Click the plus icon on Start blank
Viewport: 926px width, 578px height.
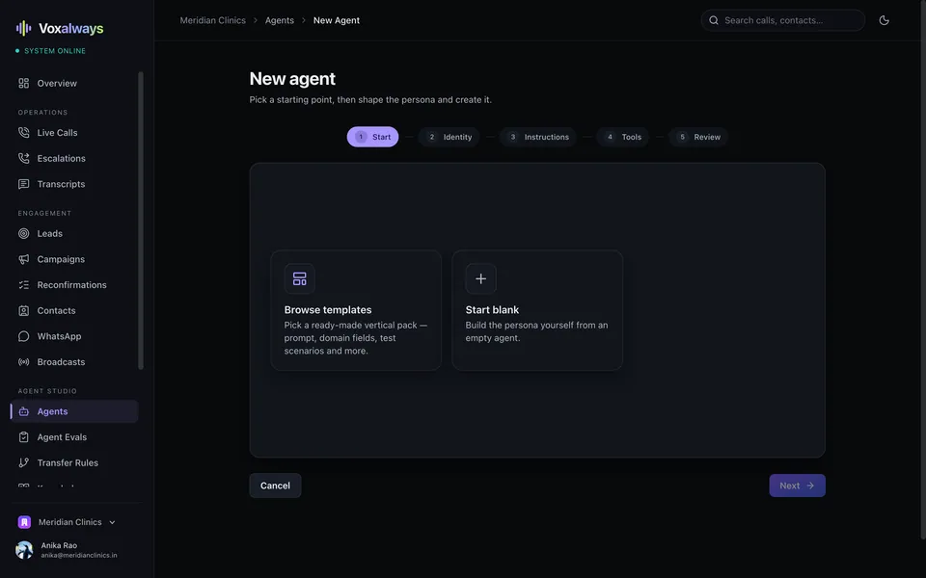pyautogui.click(x=480, y=278)
